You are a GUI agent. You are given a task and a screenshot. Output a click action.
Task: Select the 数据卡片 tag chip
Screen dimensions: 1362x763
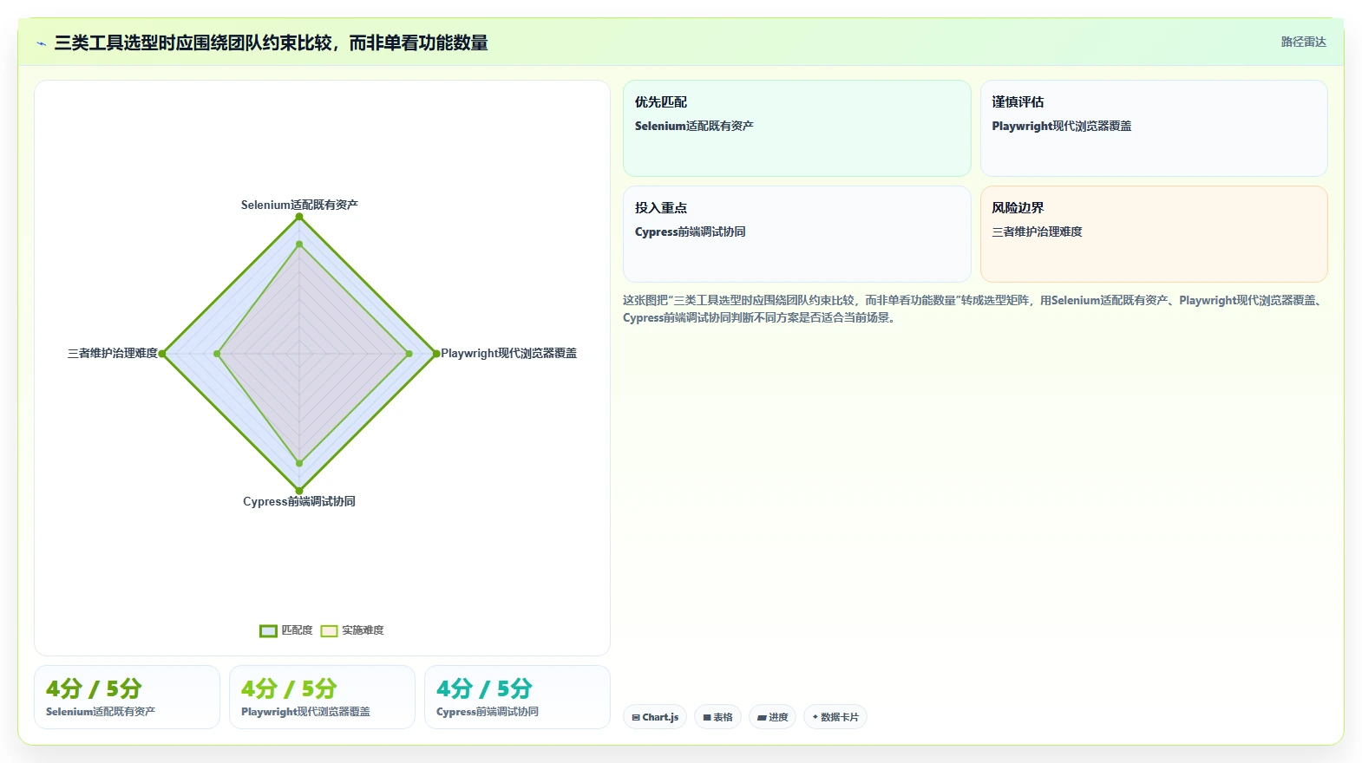point(835,717)
